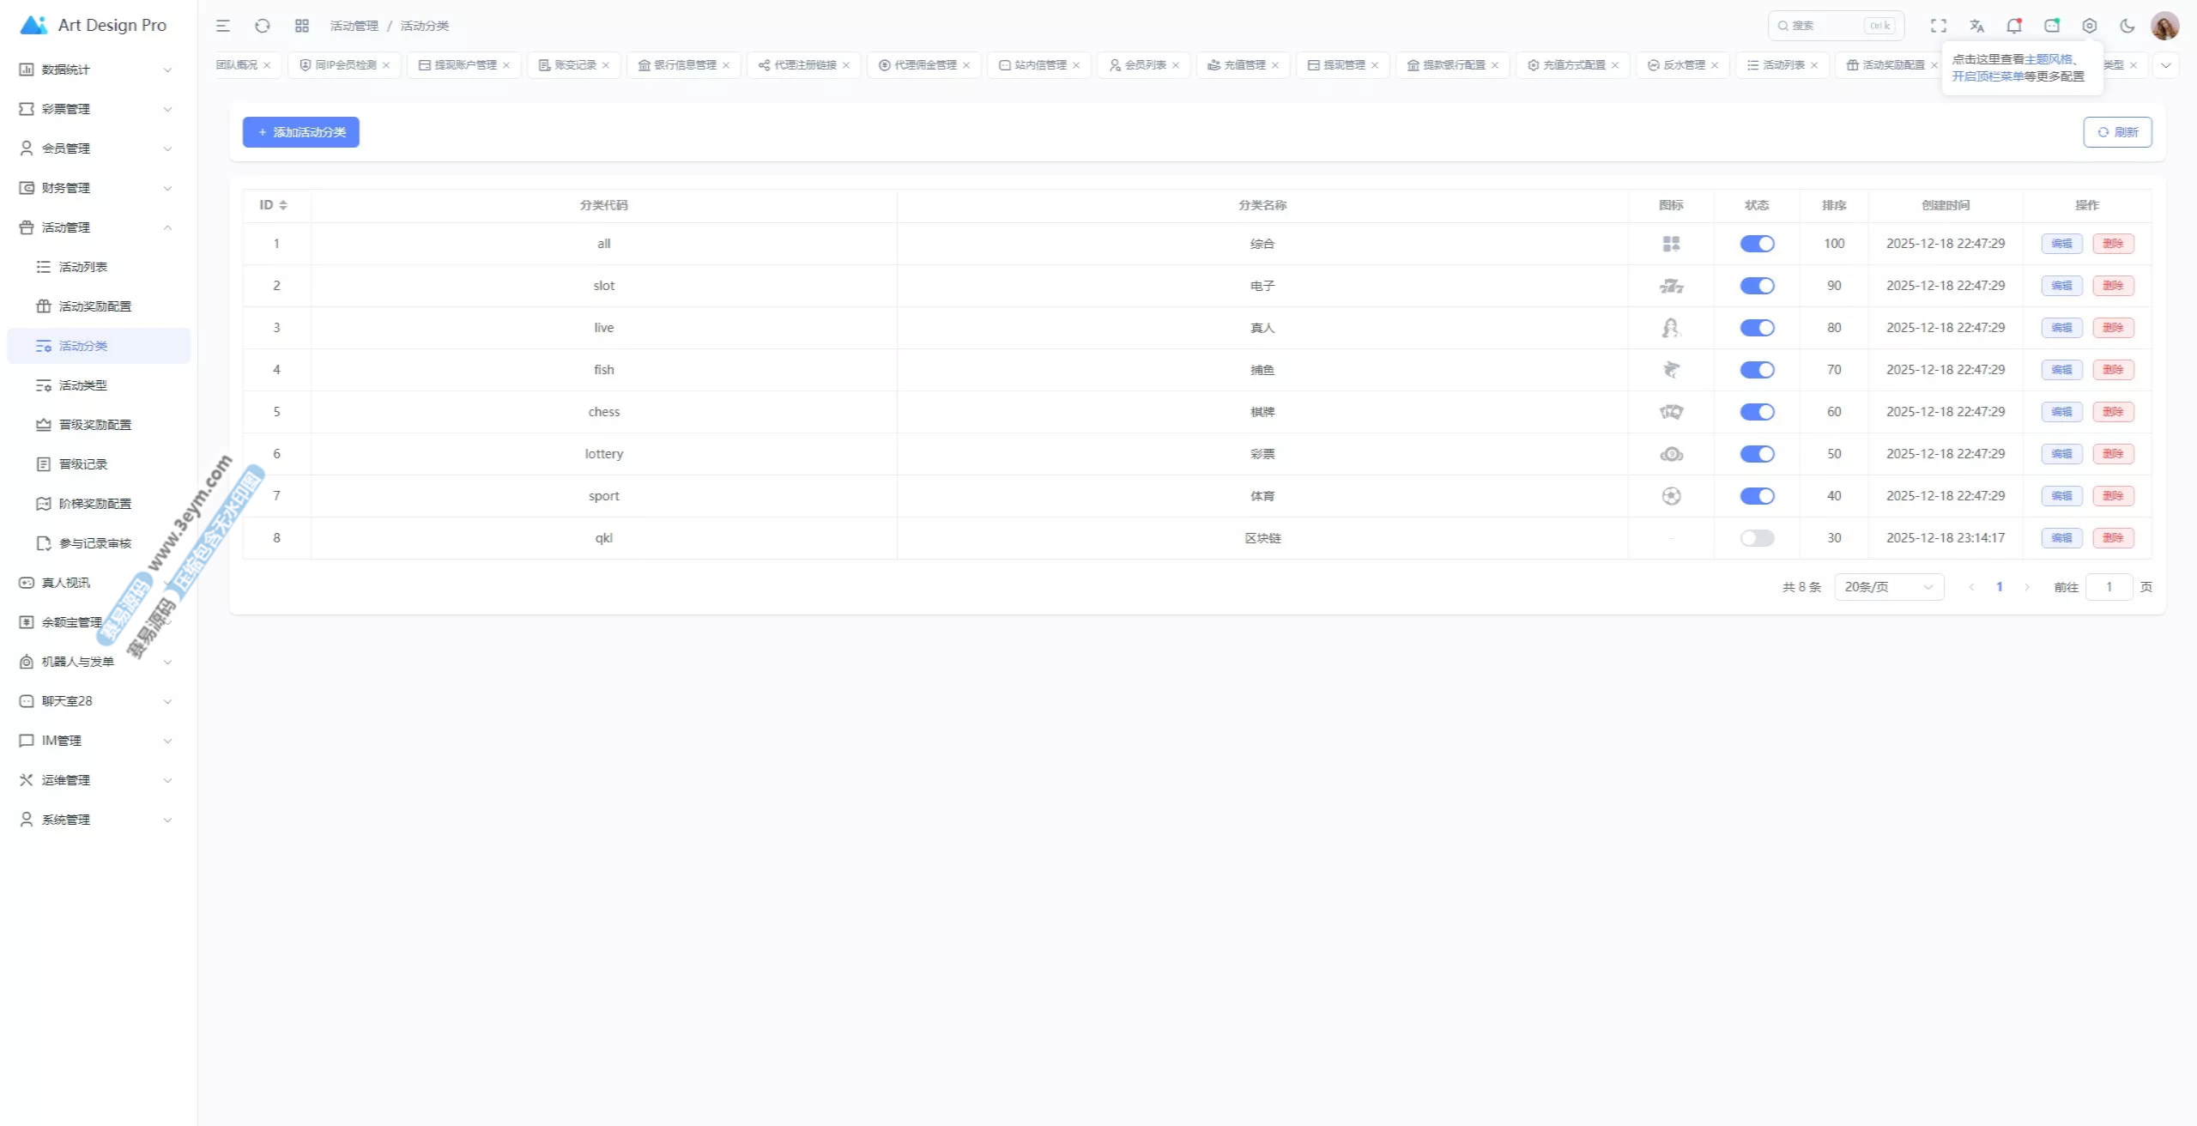Open 活动类型 in the sidebar
2197x1126 pixels.
pyautogui.click(x=83, y=385)
